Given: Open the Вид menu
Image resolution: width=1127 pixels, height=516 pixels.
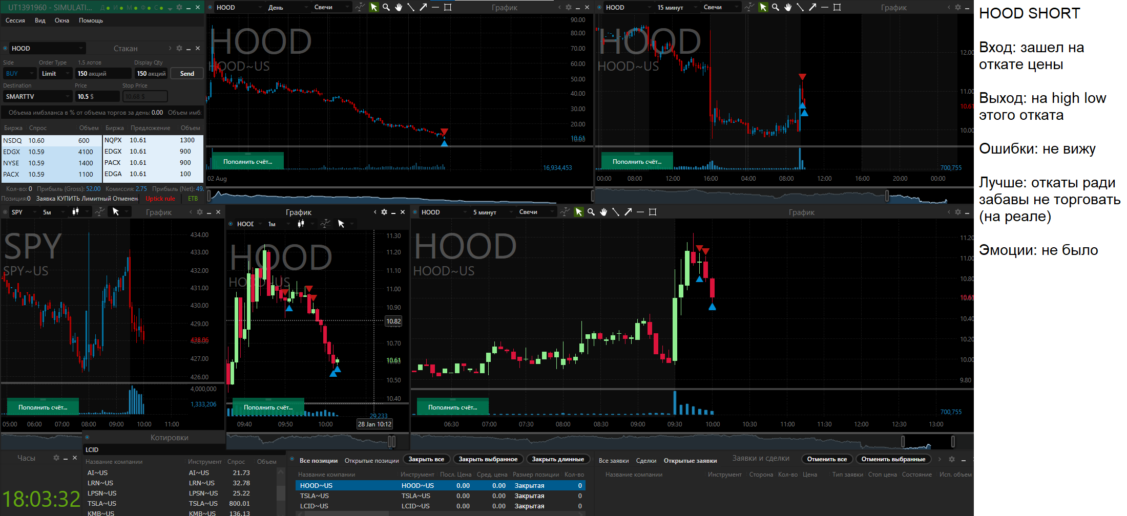Looking at the screenshot, I should (40, 20).
